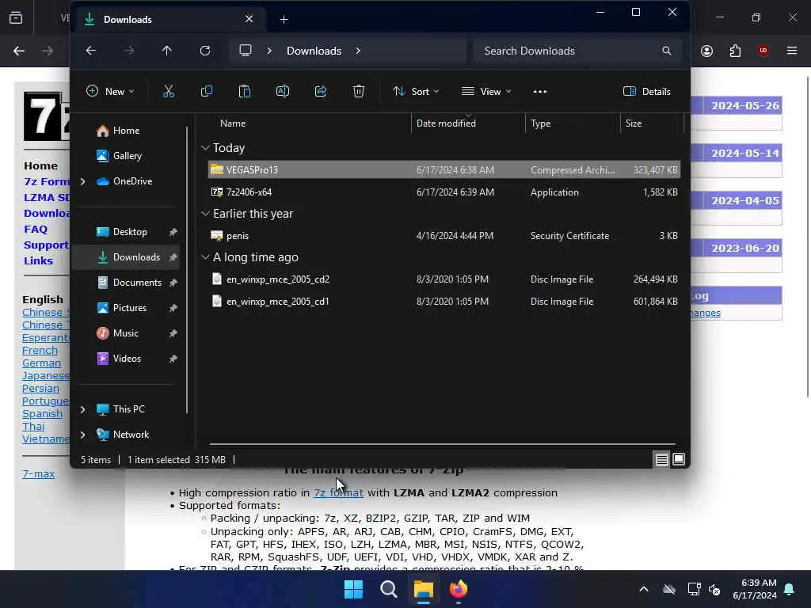Image resolution: width=811 pixels, height=608 pixels.
Task: Sort by Date modified column header
Action: click(446, 123)
